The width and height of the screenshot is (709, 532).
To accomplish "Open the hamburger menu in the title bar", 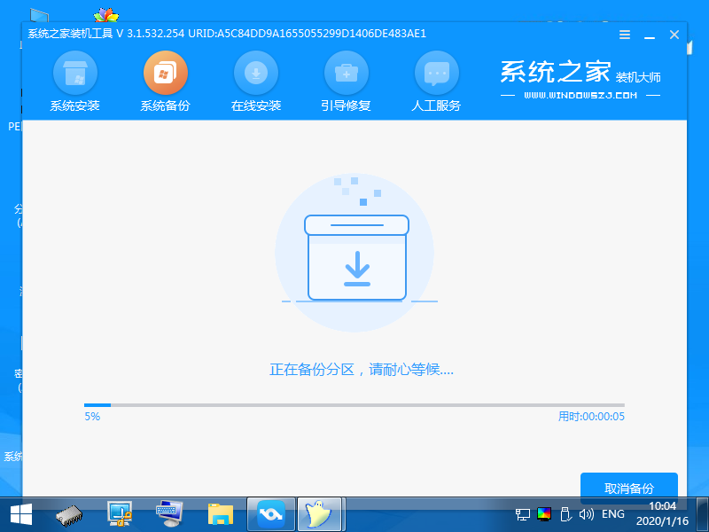I will (624, 35).
